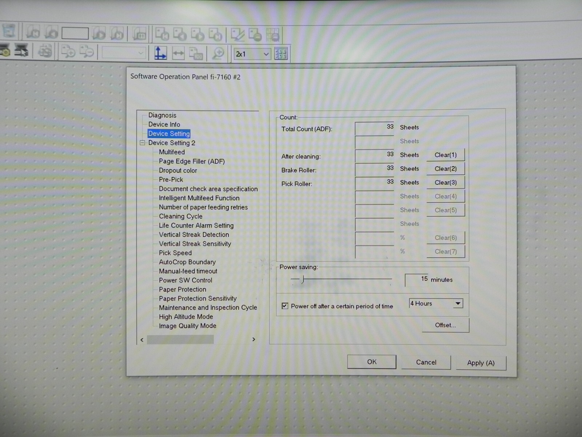Select Paper Protection Sensitivity

tap(198, 298)
